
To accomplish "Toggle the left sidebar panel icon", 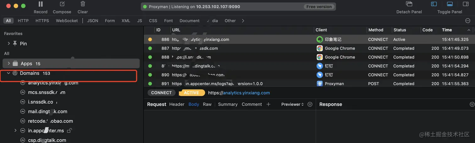I will coord(434,4).
